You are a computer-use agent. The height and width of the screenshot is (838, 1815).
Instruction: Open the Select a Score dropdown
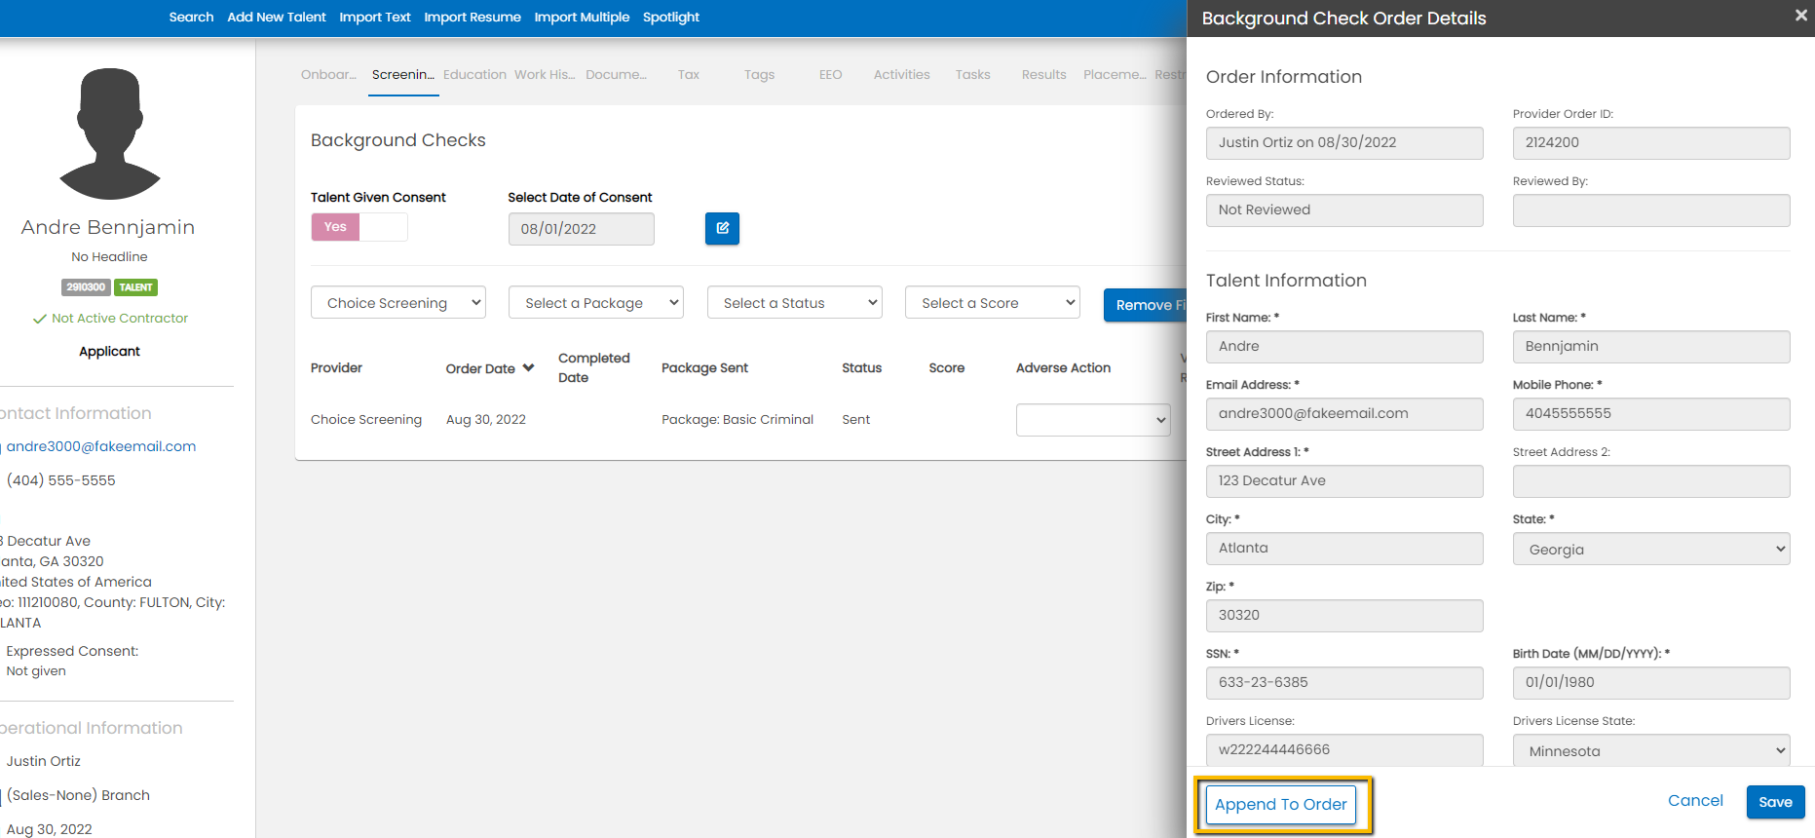click(993, 303)
